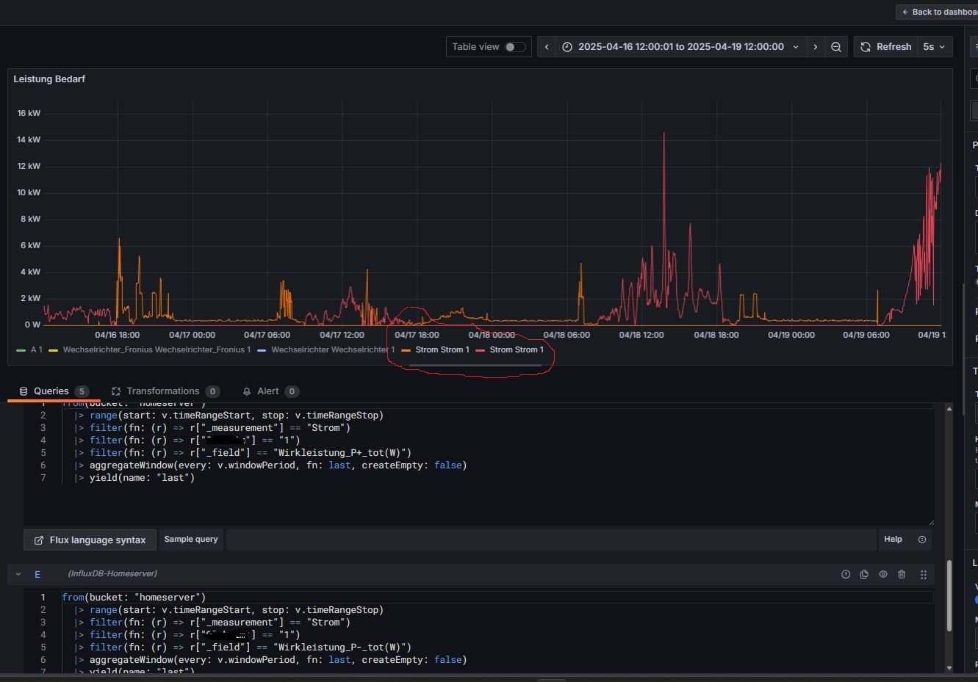Click the drag handle of query E
This screenshot has width=978, height=682.
tap(924, 574)
